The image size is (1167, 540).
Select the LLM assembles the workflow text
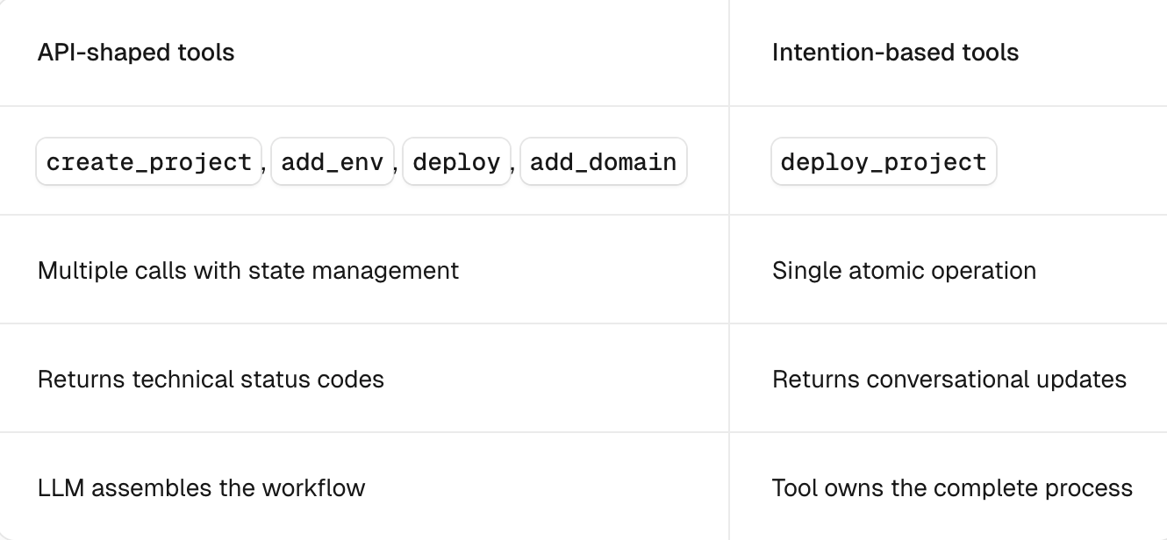pyautogui.click(x=201, y=488)
